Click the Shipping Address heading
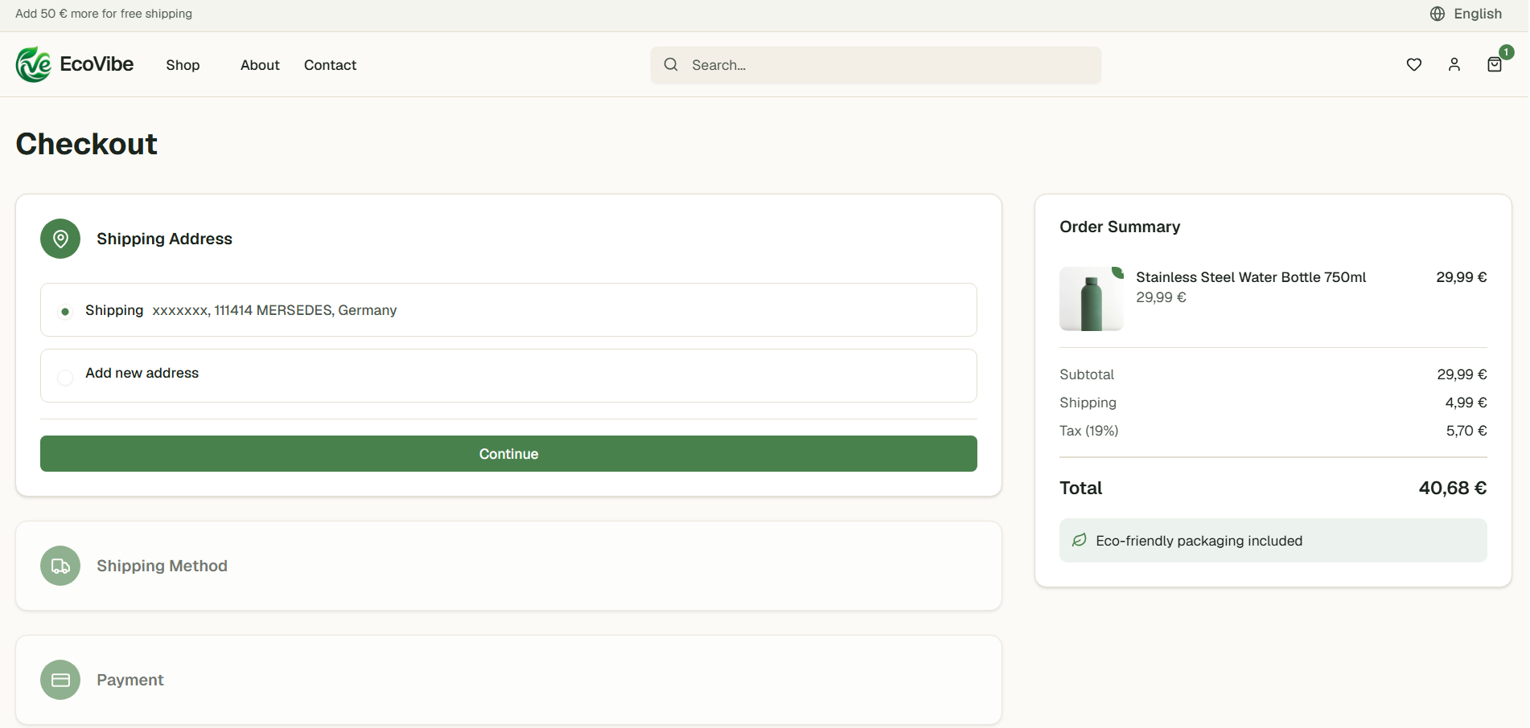This screenshot has width=1530, height=728. tap(164, 239)
